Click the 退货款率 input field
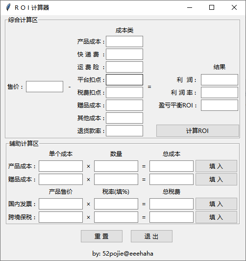The height and width of the screenshot is (261, 246). (124, 131)
